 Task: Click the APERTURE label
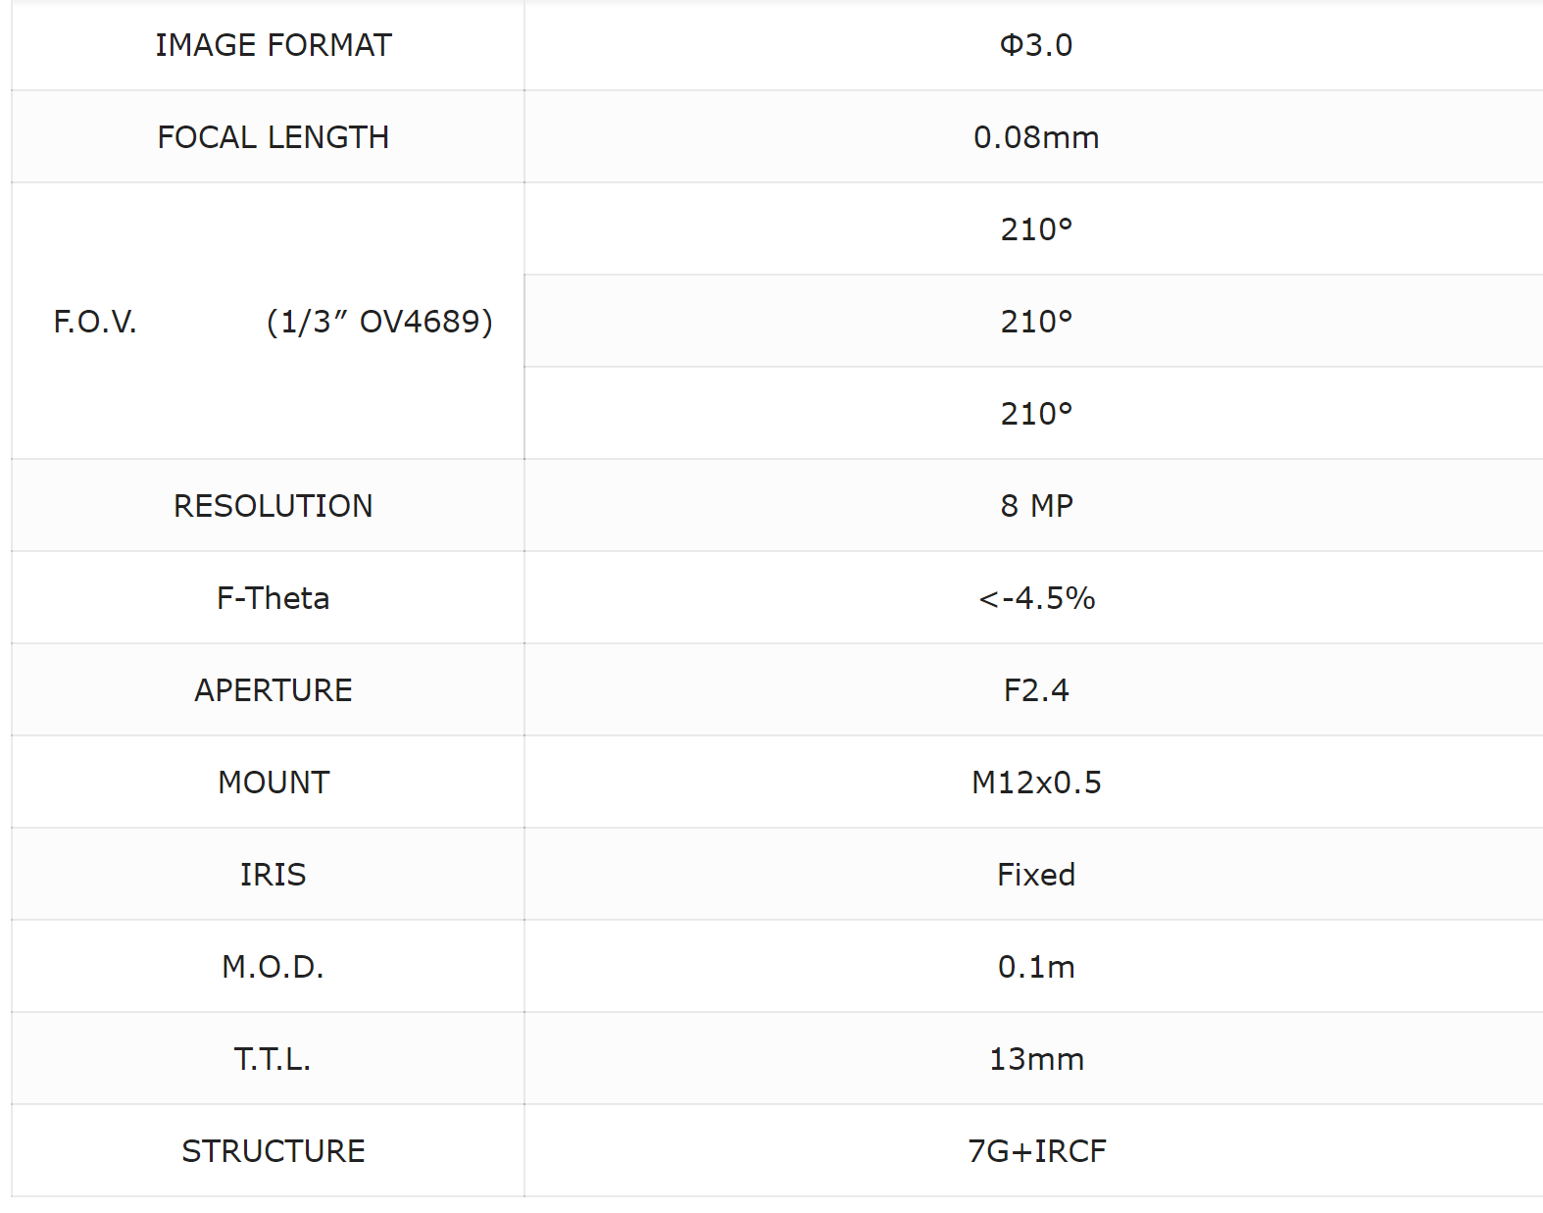point(273,690)
